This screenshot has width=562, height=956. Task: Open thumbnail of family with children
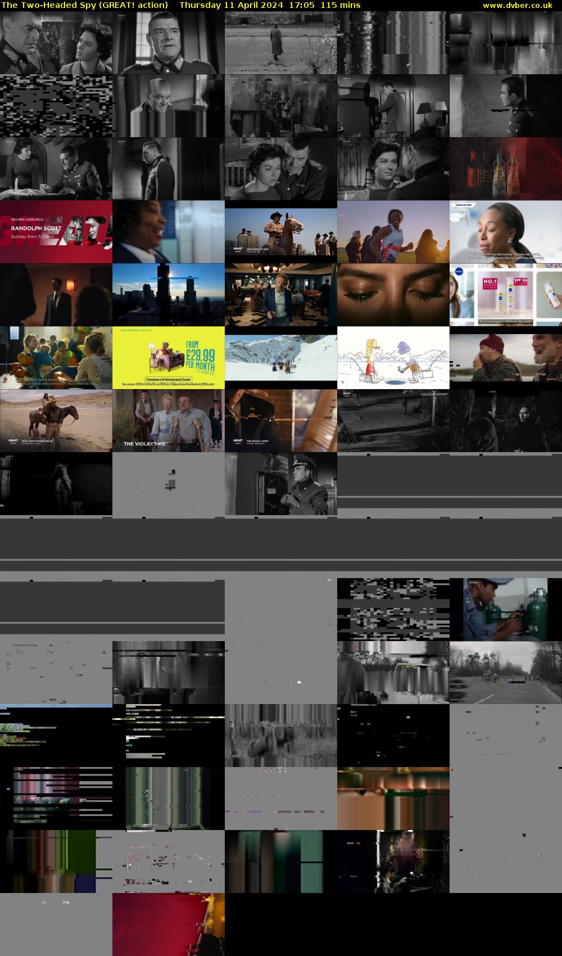point(56,358)
